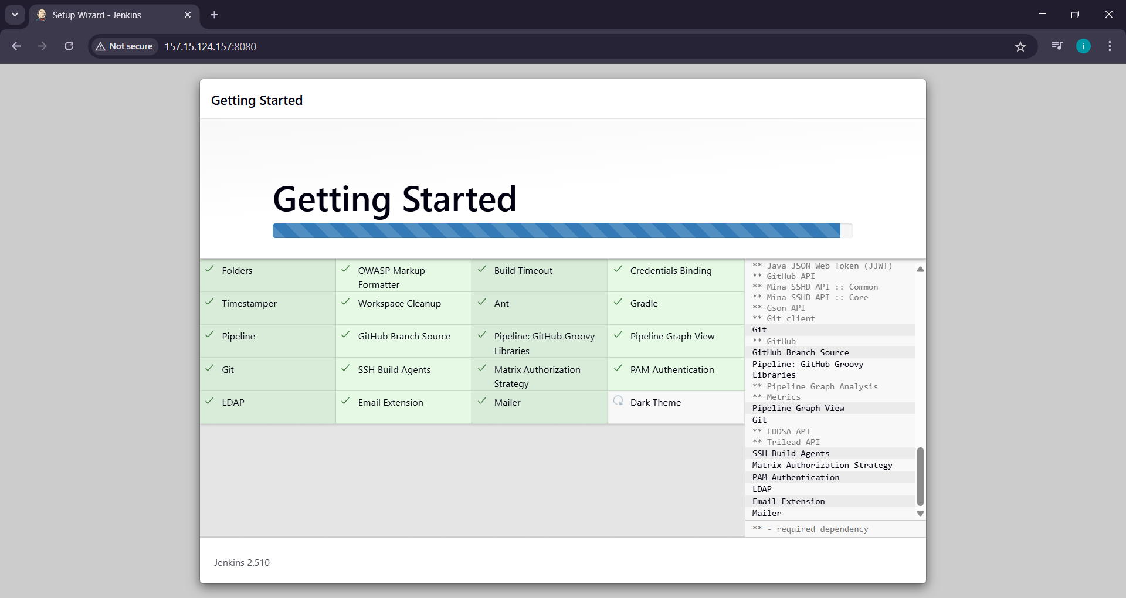Click the browser reload button
This screenshot has width=1126, height=598.
coord(69,46)
